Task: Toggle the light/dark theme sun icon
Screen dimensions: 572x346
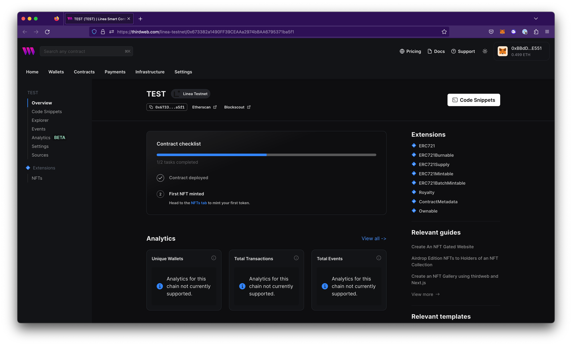Action: tap(485, 51)
